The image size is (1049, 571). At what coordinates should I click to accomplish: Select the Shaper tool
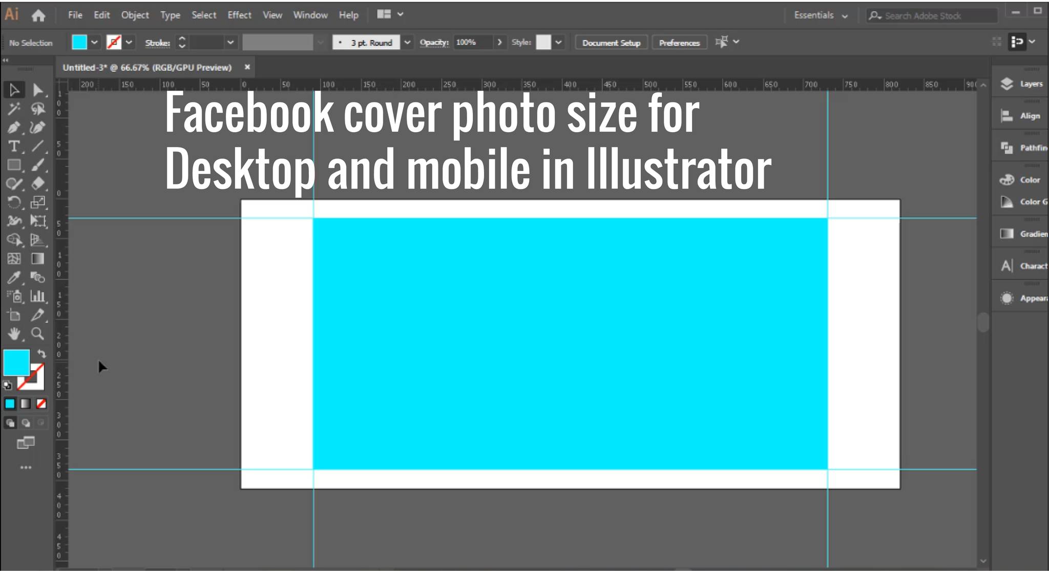pyautogui.click(x=14, y=184)
